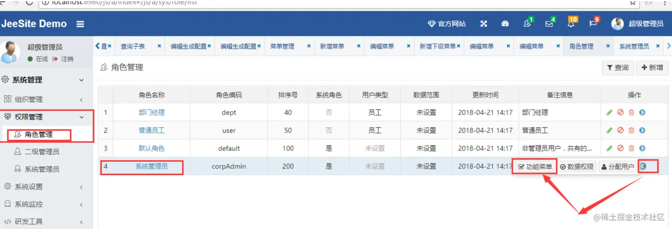Click the red disable icon for dept row
This screenshot has width=672, height=229.
pyautogui.click(x=620, y=112)
